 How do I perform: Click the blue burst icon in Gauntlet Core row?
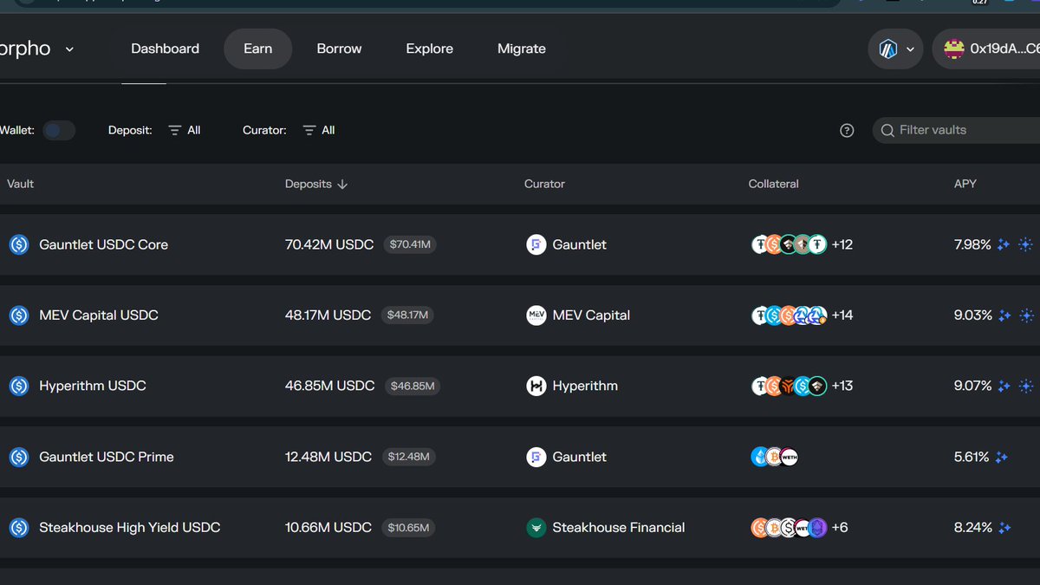[x=1026, y=244]
